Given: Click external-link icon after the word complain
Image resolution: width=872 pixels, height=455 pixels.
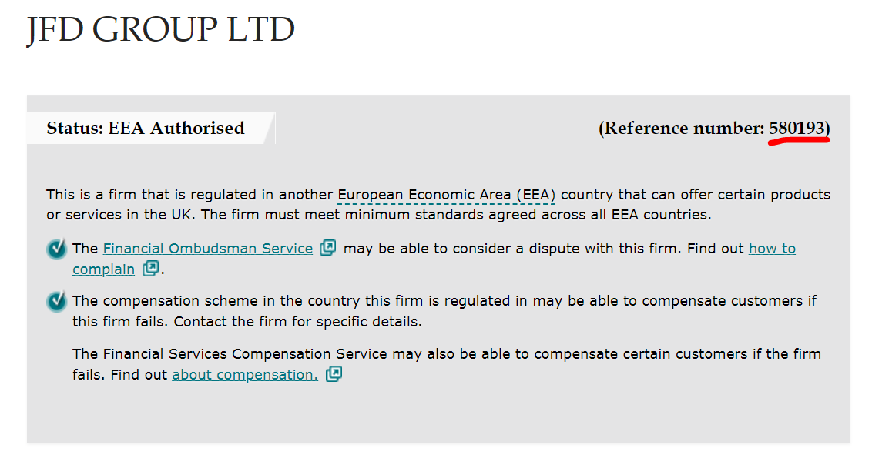Looking at the screenshot, I should 150,269.
